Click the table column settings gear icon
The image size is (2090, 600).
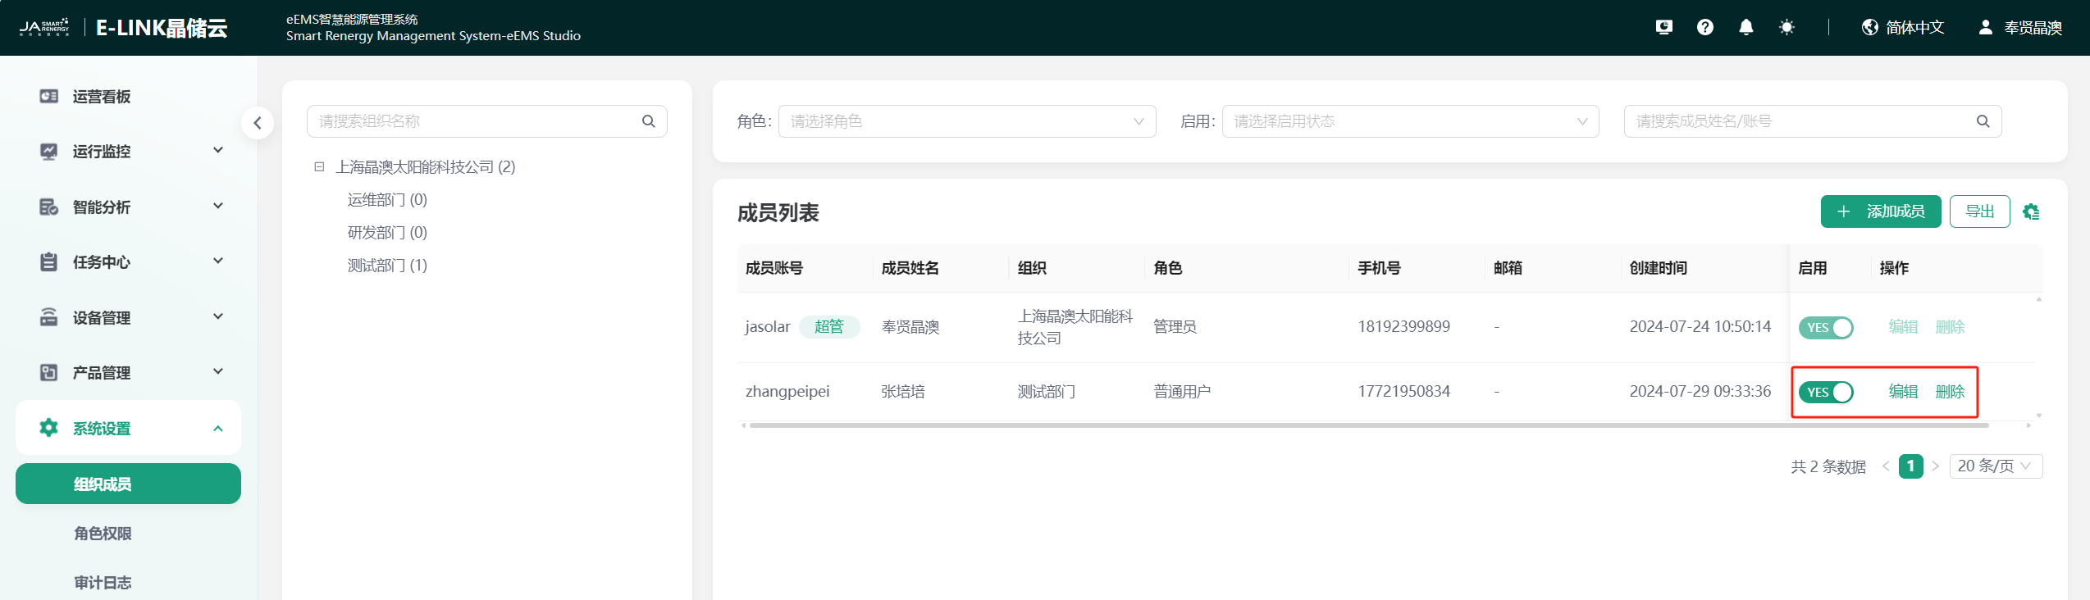2031,212
